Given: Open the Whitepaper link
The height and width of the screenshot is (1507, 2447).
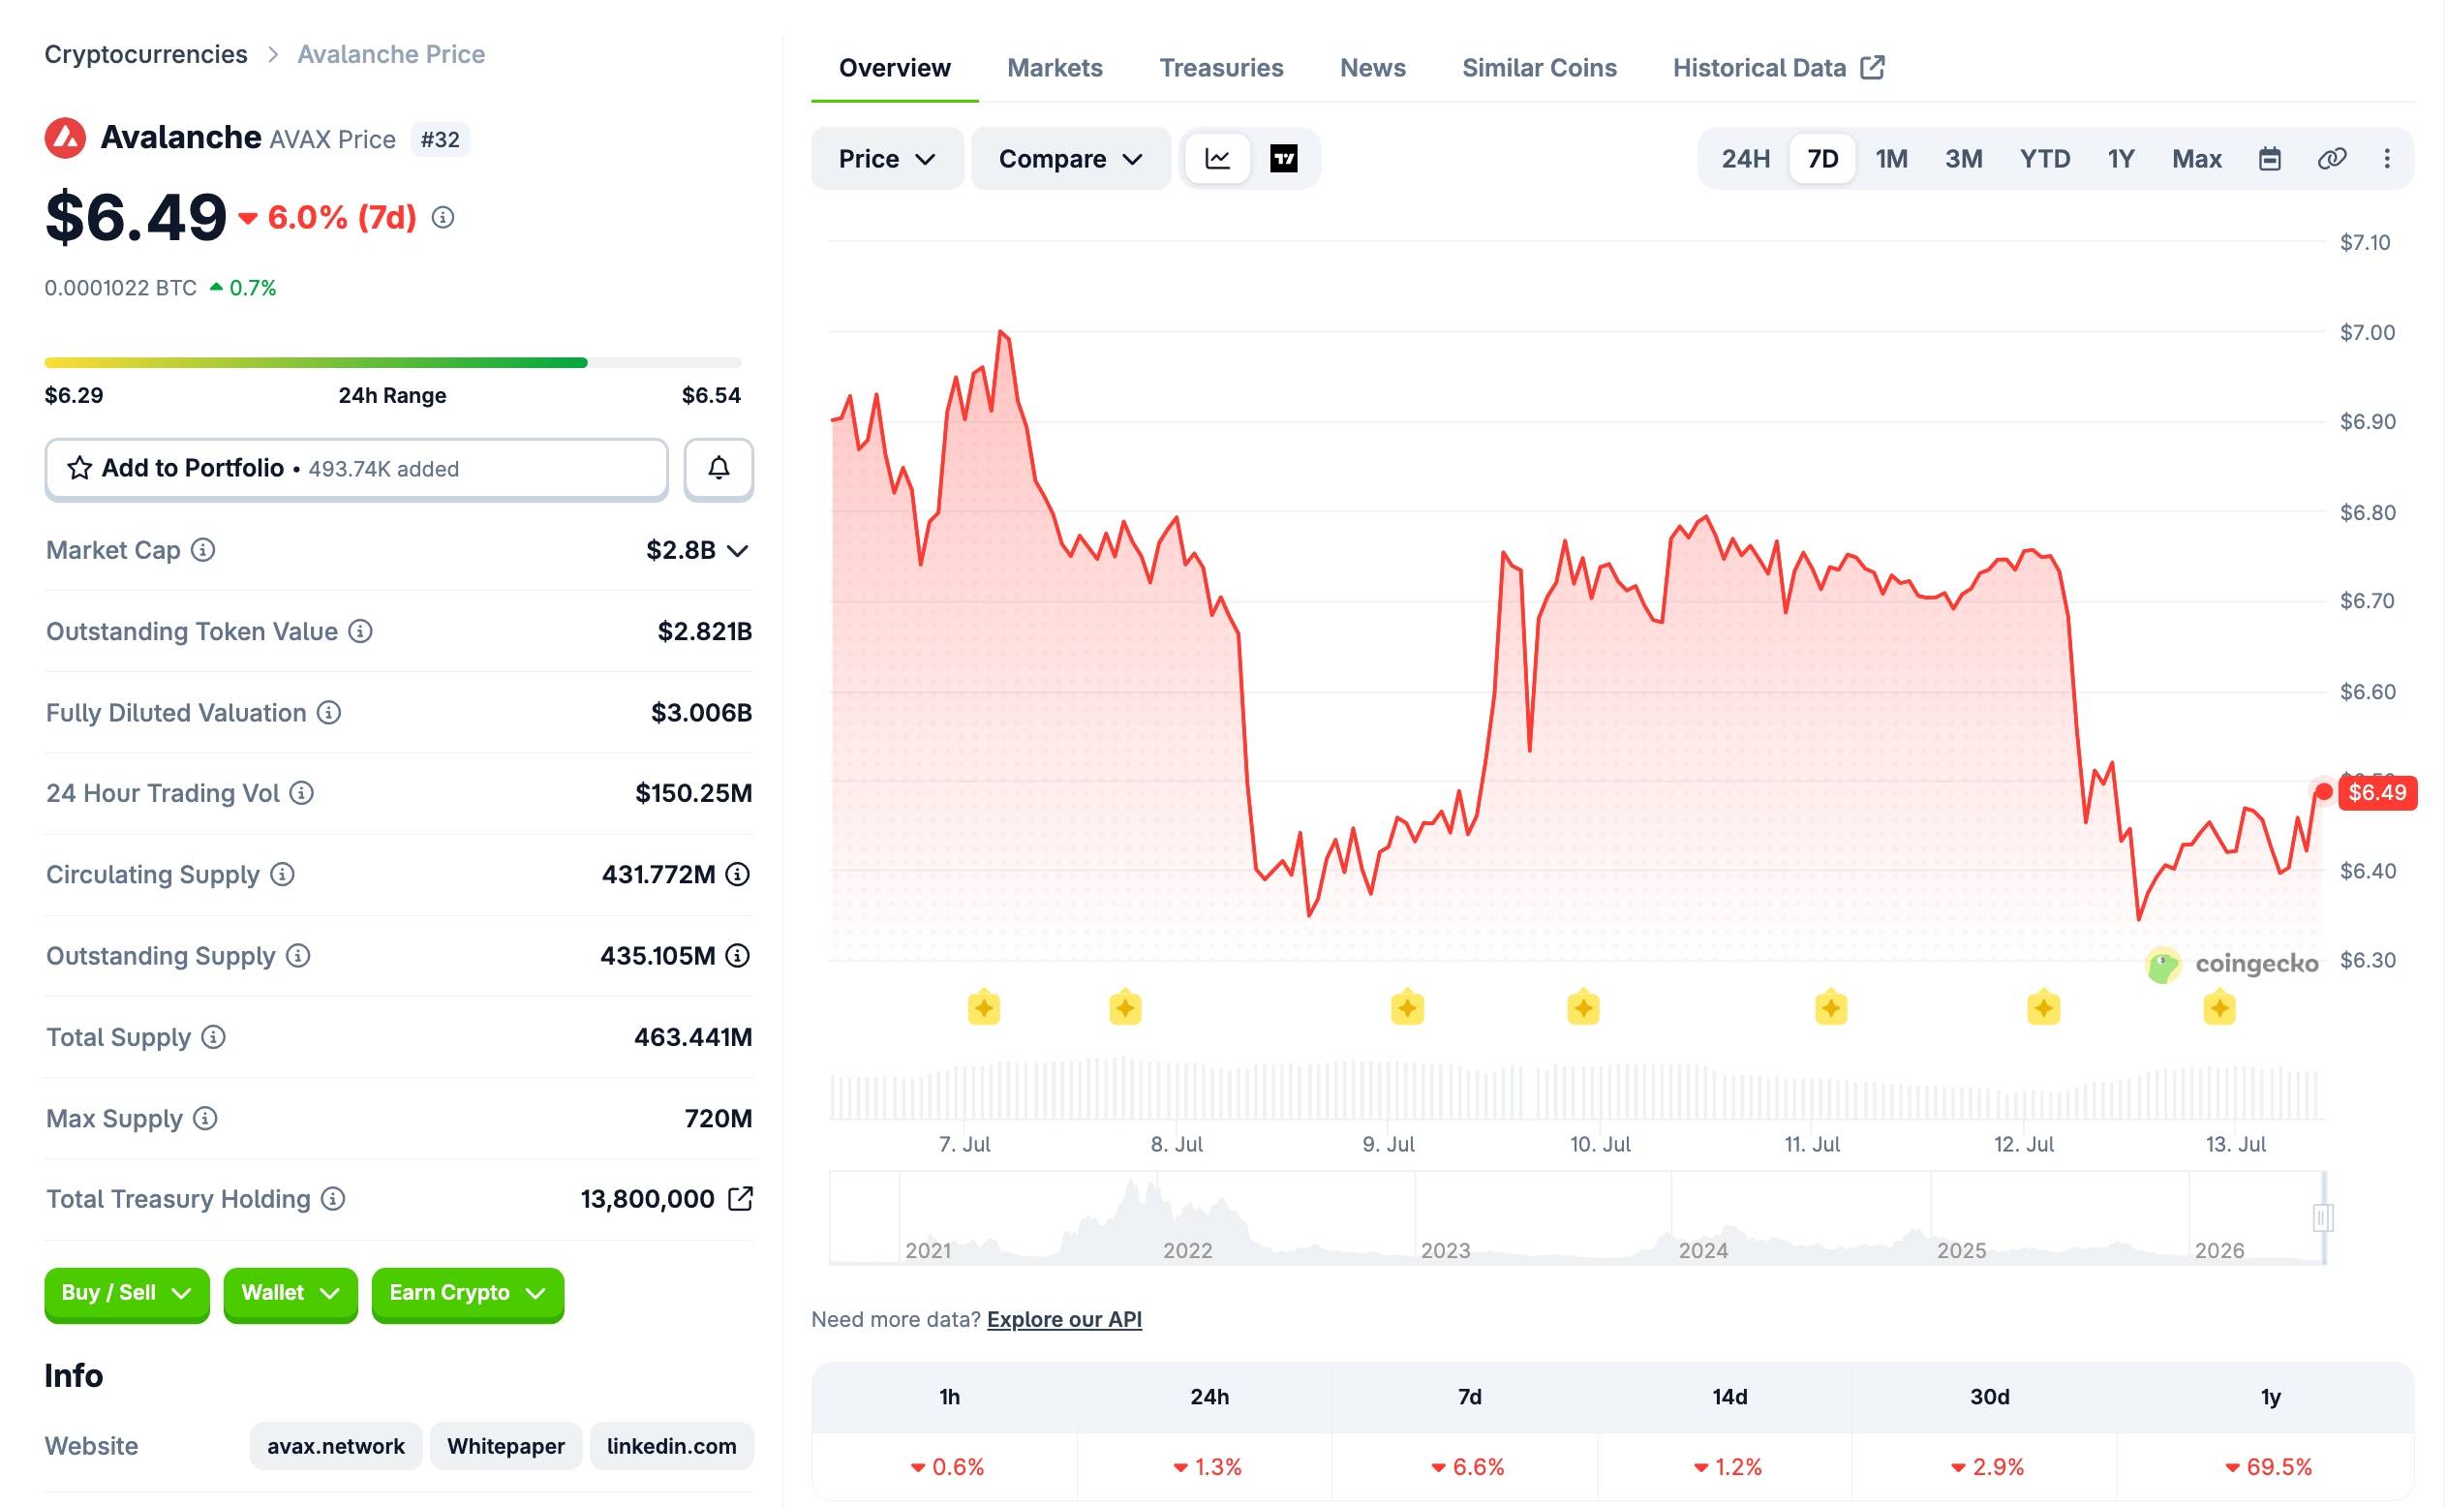Looking at the screenshot, I should click(x=506, y=1447).
